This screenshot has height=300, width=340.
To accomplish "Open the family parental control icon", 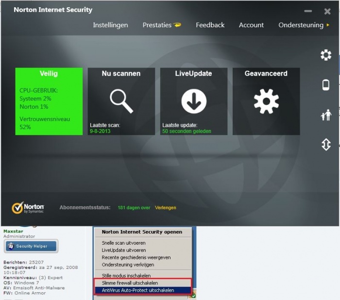I will tap(326, 115).
